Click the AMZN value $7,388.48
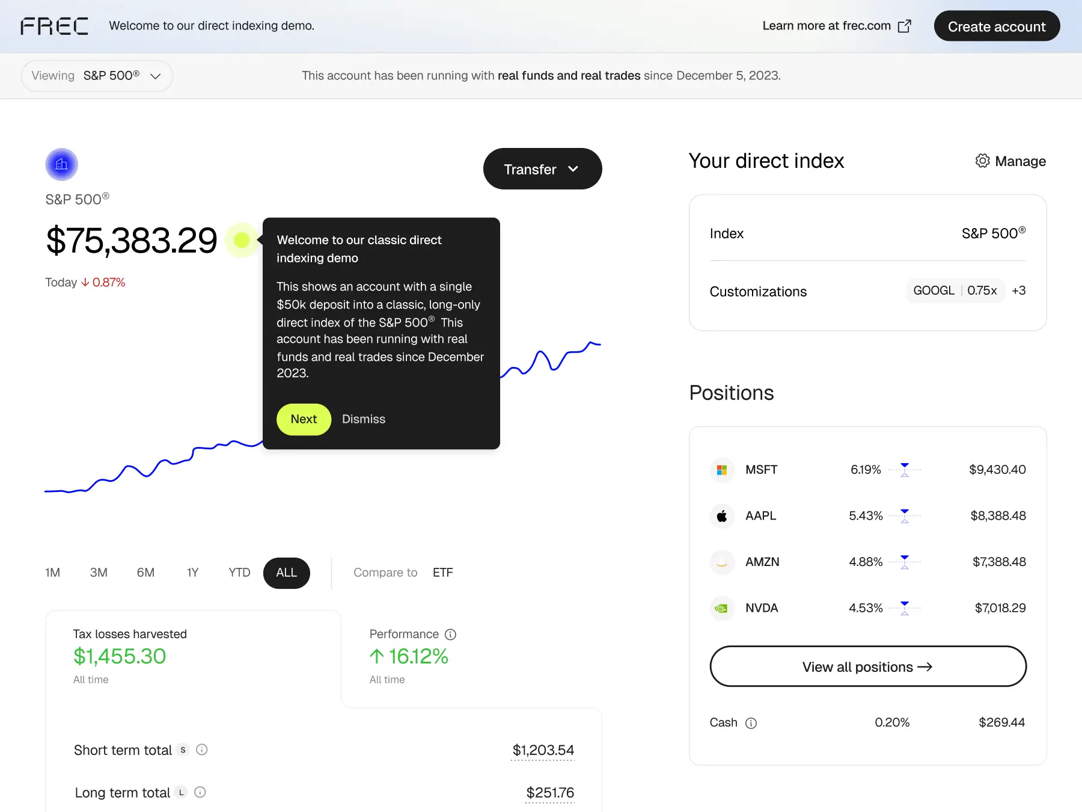The height and width of the screenshot is (812, 1082). point(999,562)
